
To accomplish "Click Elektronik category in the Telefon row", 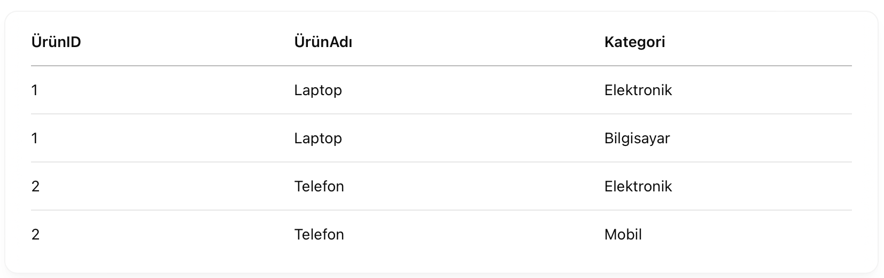I will tap(638, 187).
